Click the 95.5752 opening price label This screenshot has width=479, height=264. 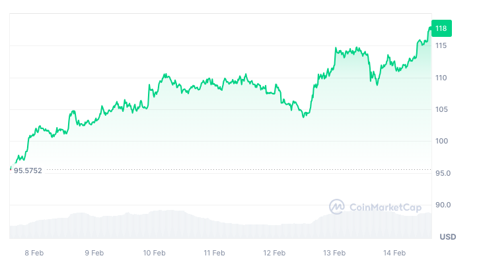tap(28, 171)
